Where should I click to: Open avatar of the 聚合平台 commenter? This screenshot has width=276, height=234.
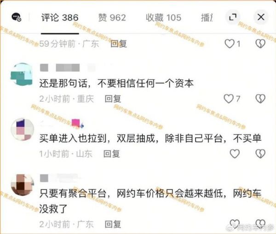22,185
